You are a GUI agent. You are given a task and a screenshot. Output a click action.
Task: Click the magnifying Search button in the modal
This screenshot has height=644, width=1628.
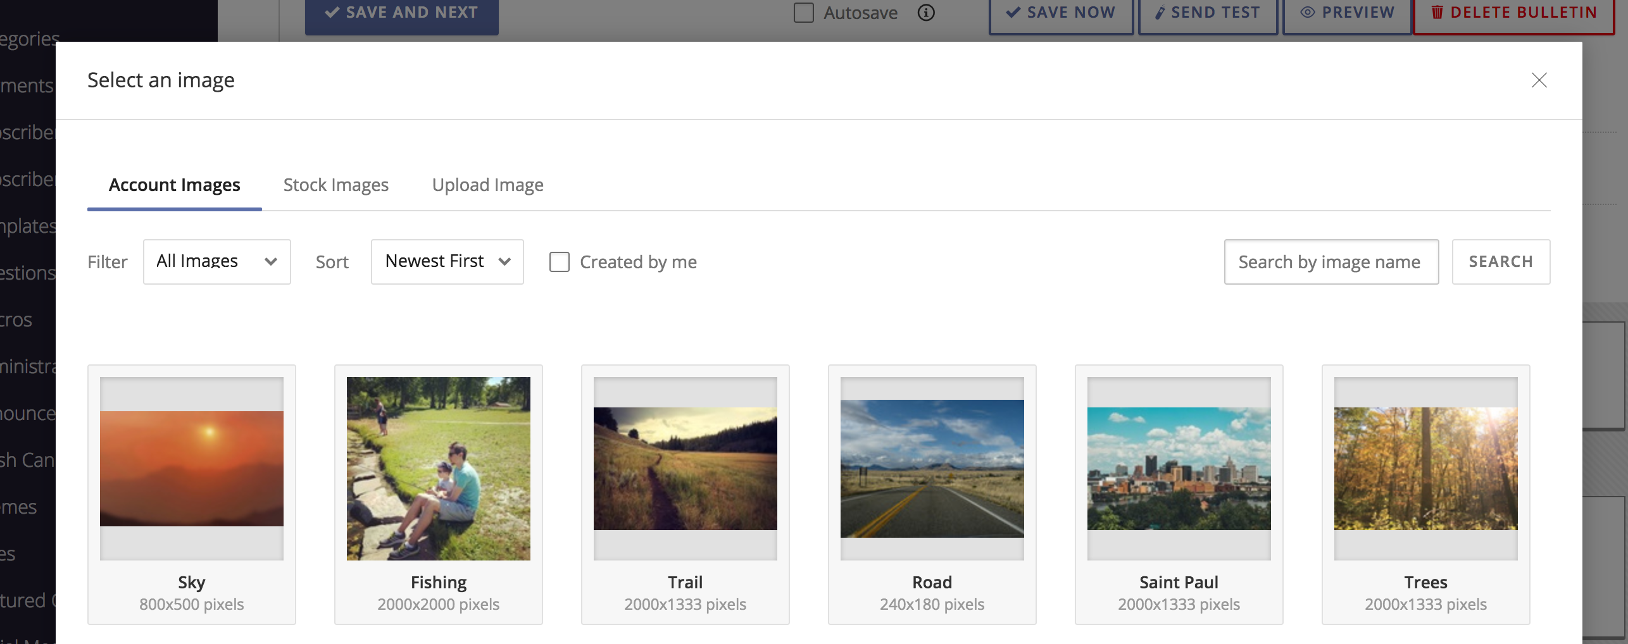point(1501,261)
